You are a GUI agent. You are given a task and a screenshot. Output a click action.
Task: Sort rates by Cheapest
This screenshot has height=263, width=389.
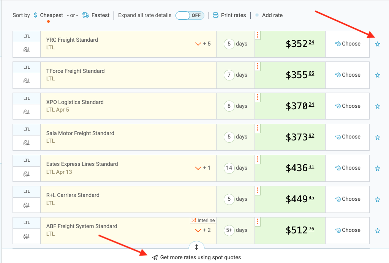point(51,15)
